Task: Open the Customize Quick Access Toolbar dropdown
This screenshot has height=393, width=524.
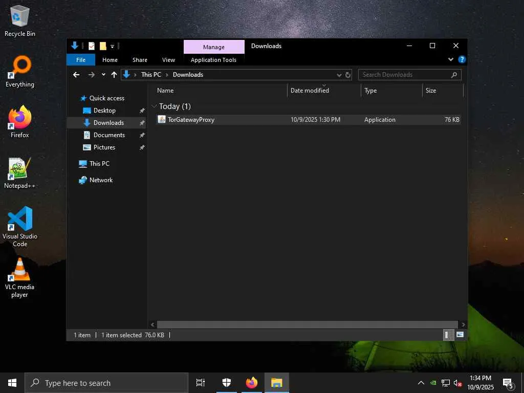Action: pos(112,46)
